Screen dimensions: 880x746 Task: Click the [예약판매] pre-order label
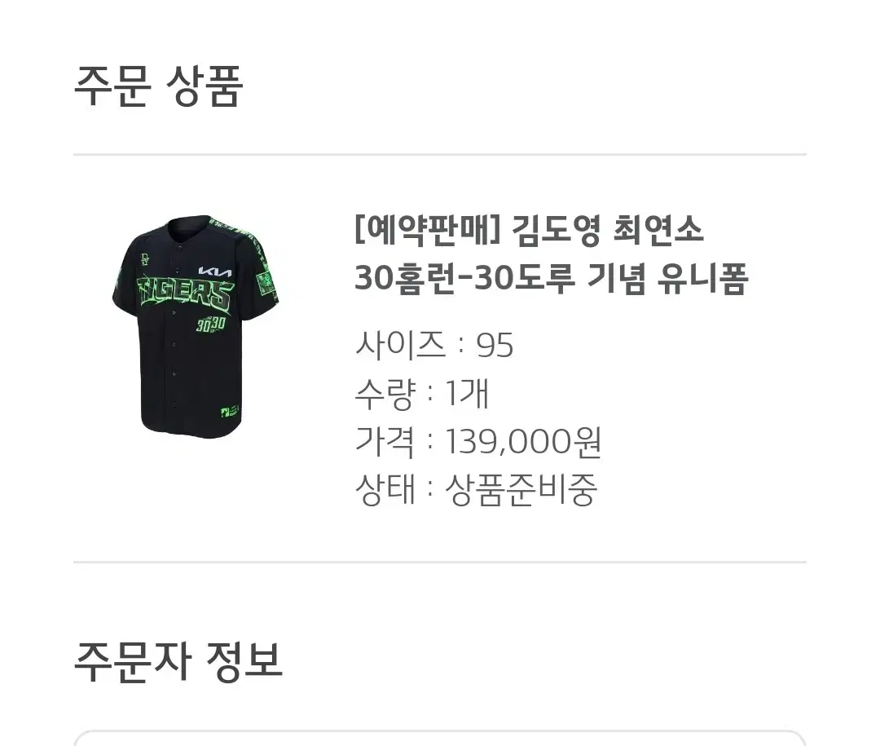coord(427,230)
